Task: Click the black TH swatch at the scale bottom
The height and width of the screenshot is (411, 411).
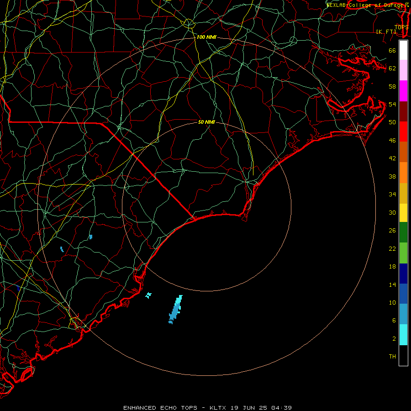Action: 403,355
